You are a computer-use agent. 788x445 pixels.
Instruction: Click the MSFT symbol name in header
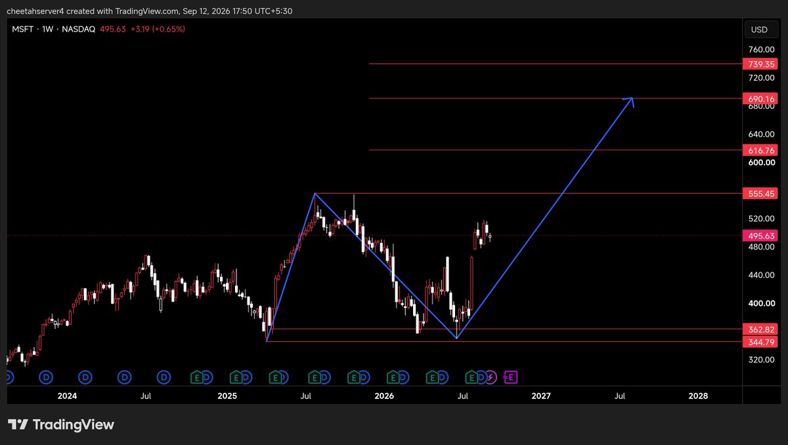click(23, 29)
